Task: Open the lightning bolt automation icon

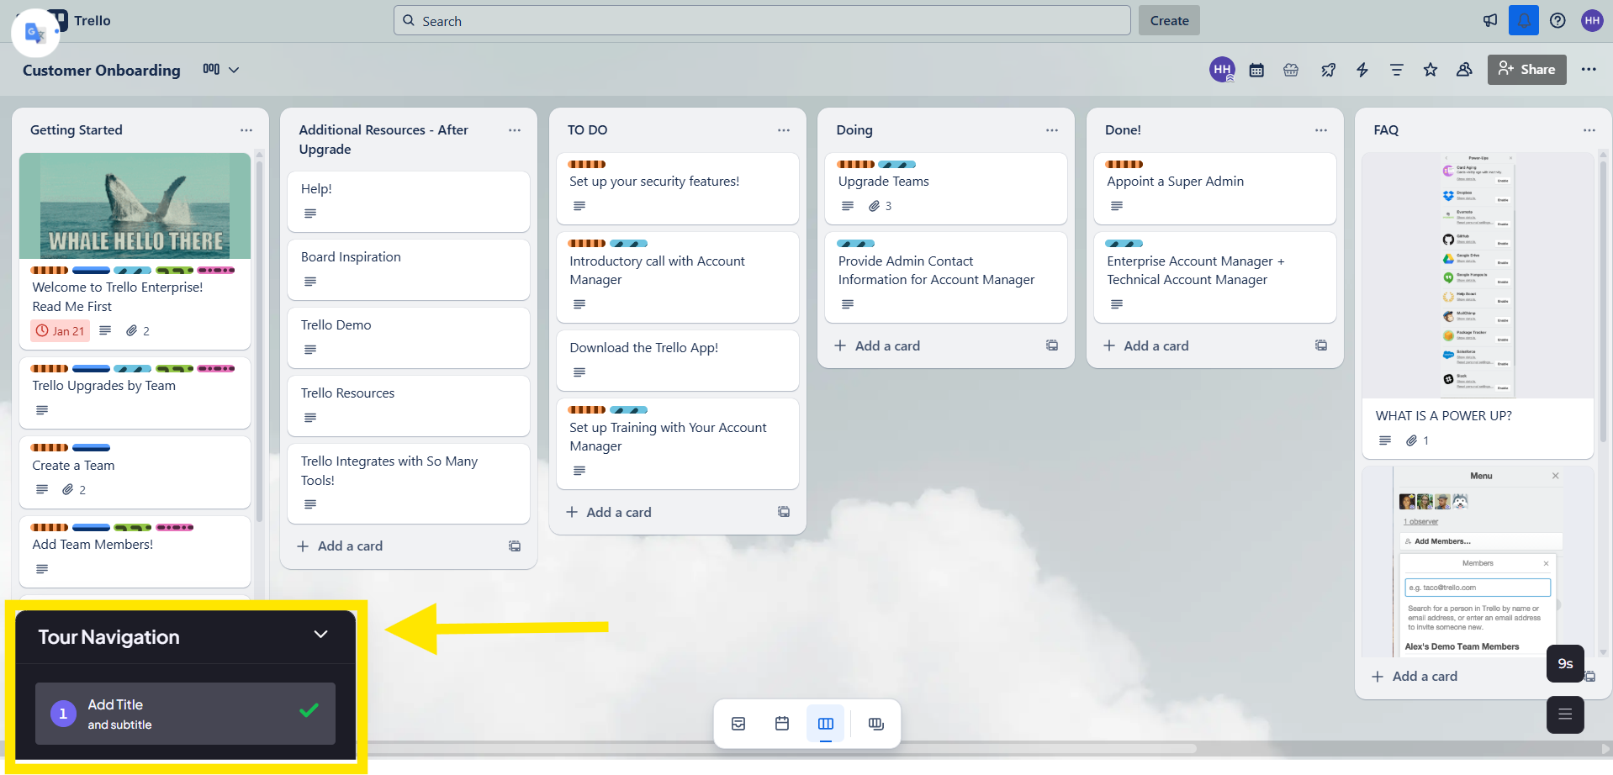Action: (x=1362, y=70)
